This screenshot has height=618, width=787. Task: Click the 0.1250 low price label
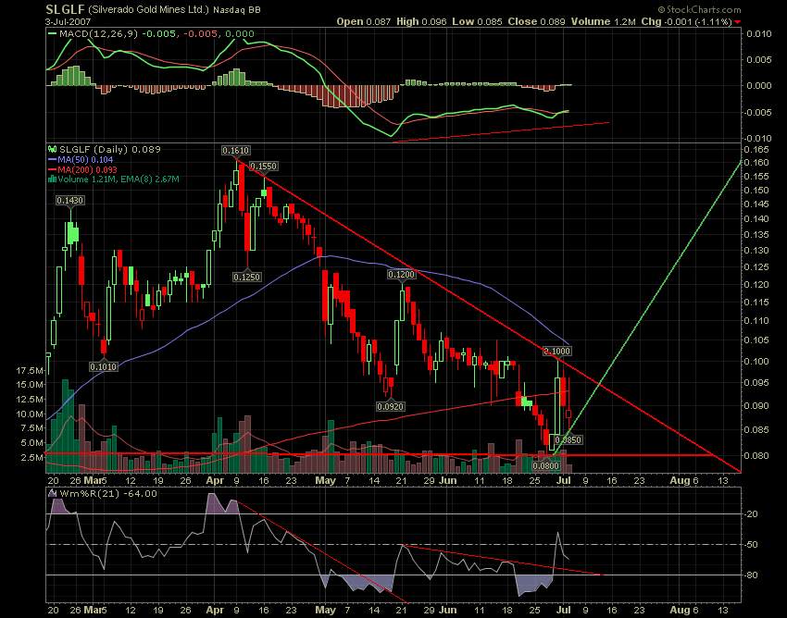pyautogui.click(x=247, y=277)
